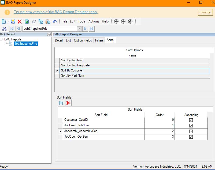This screenshot has height=170, width=215.
Task: Open the Actions menu
Action: point(94,21)
